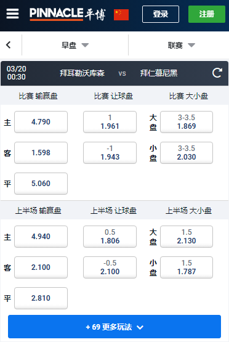The height and width of the screenshot is (342, 229).
Task: Click the 登录 login button
Action: point(161,14)
